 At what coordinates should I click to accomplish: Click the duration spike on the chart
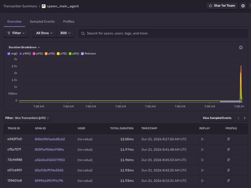click(x=241, y=83)
